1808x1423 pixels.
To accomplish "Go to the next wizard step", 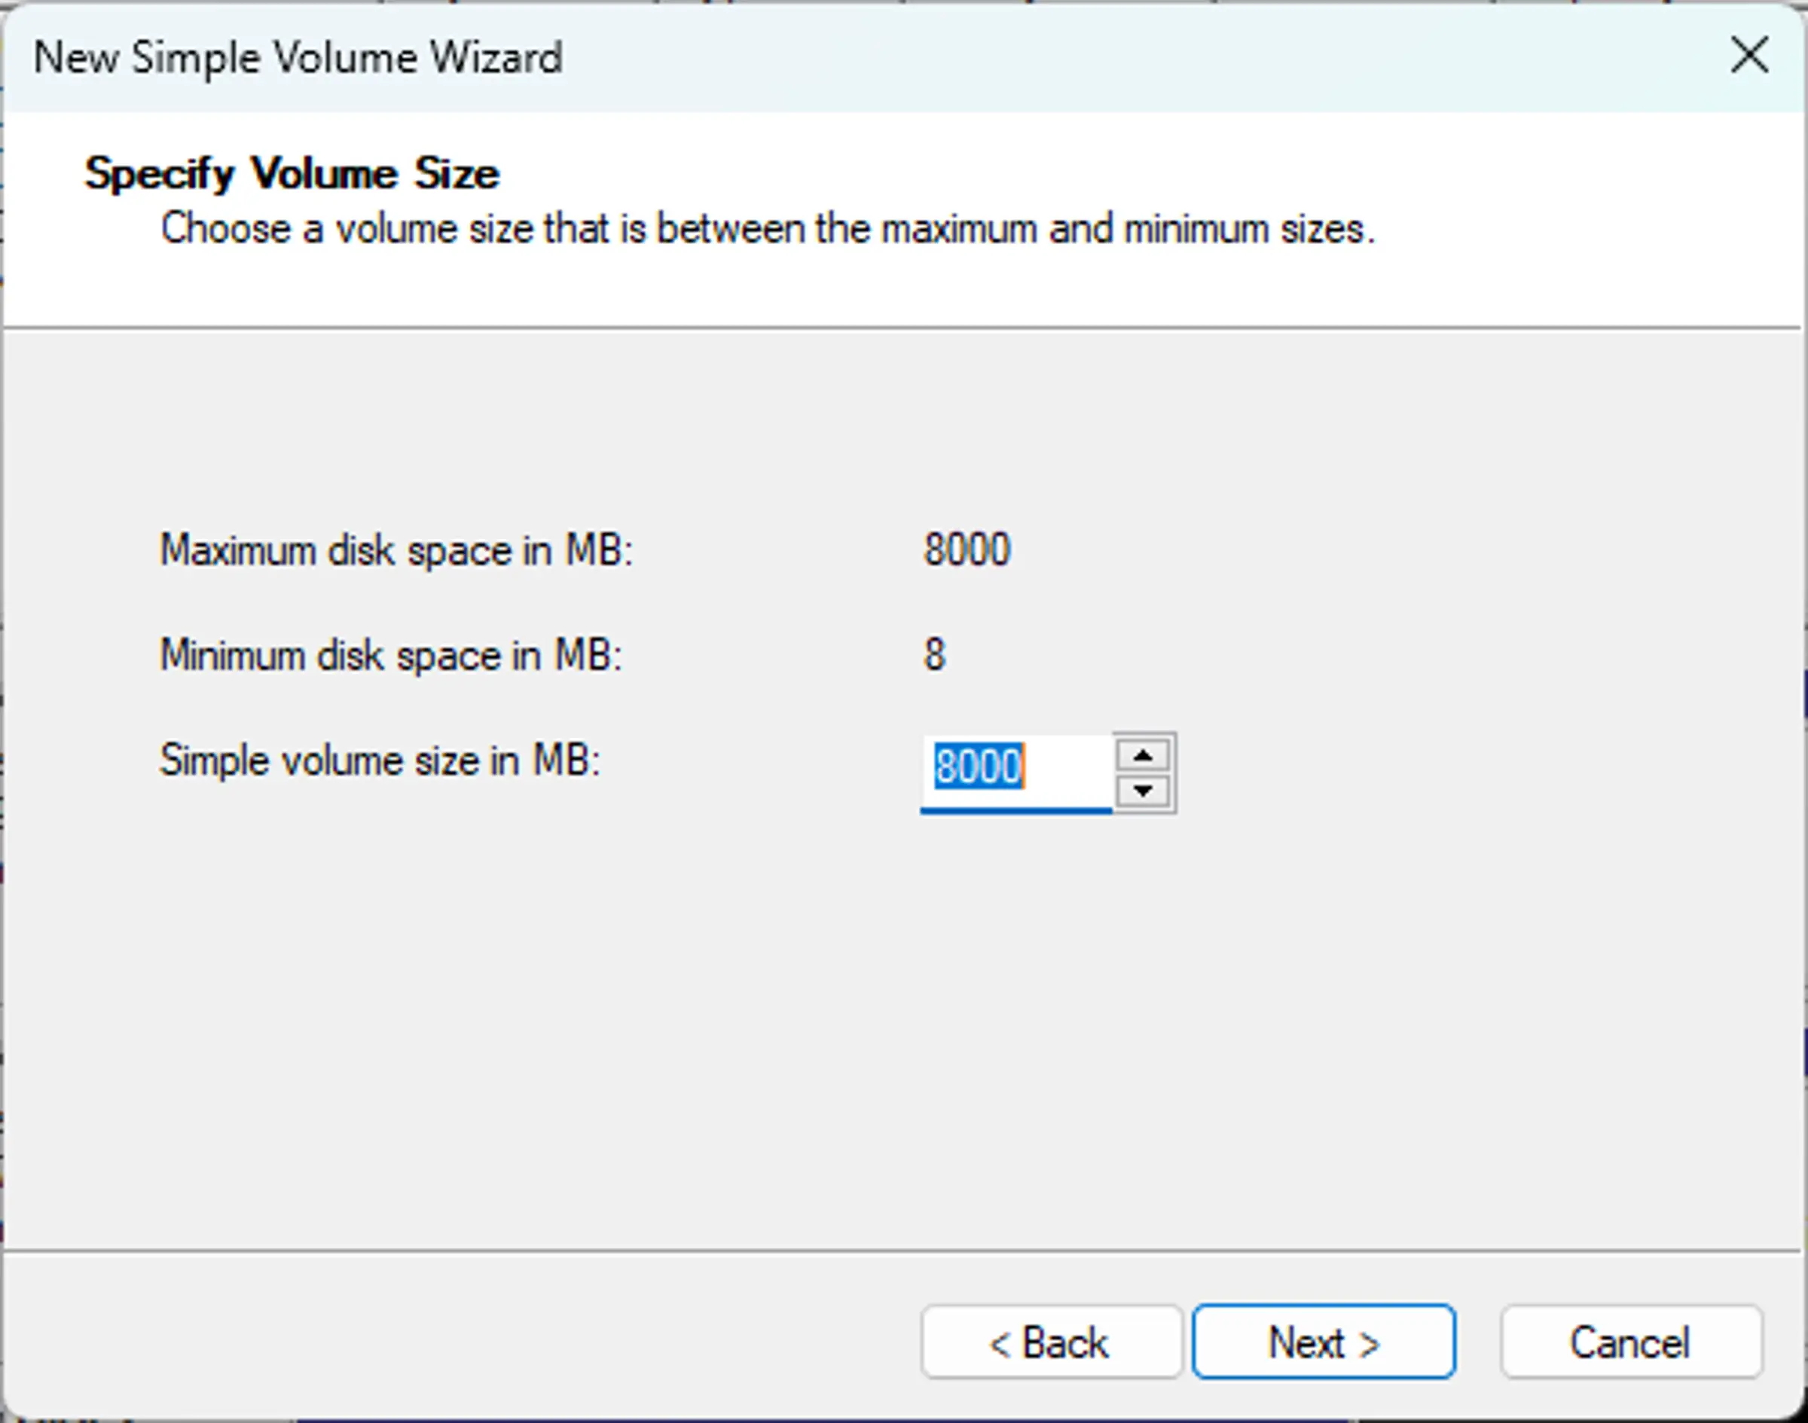I will point(1324,1342).
